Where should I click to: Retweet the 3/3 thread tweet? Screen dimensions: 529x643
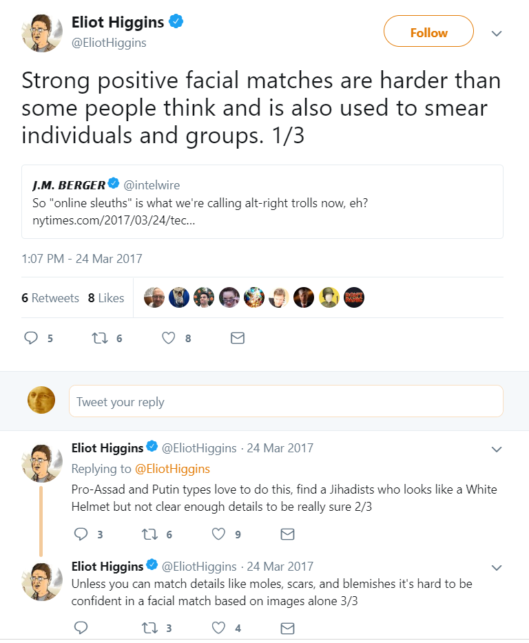[x=149, y=628]
